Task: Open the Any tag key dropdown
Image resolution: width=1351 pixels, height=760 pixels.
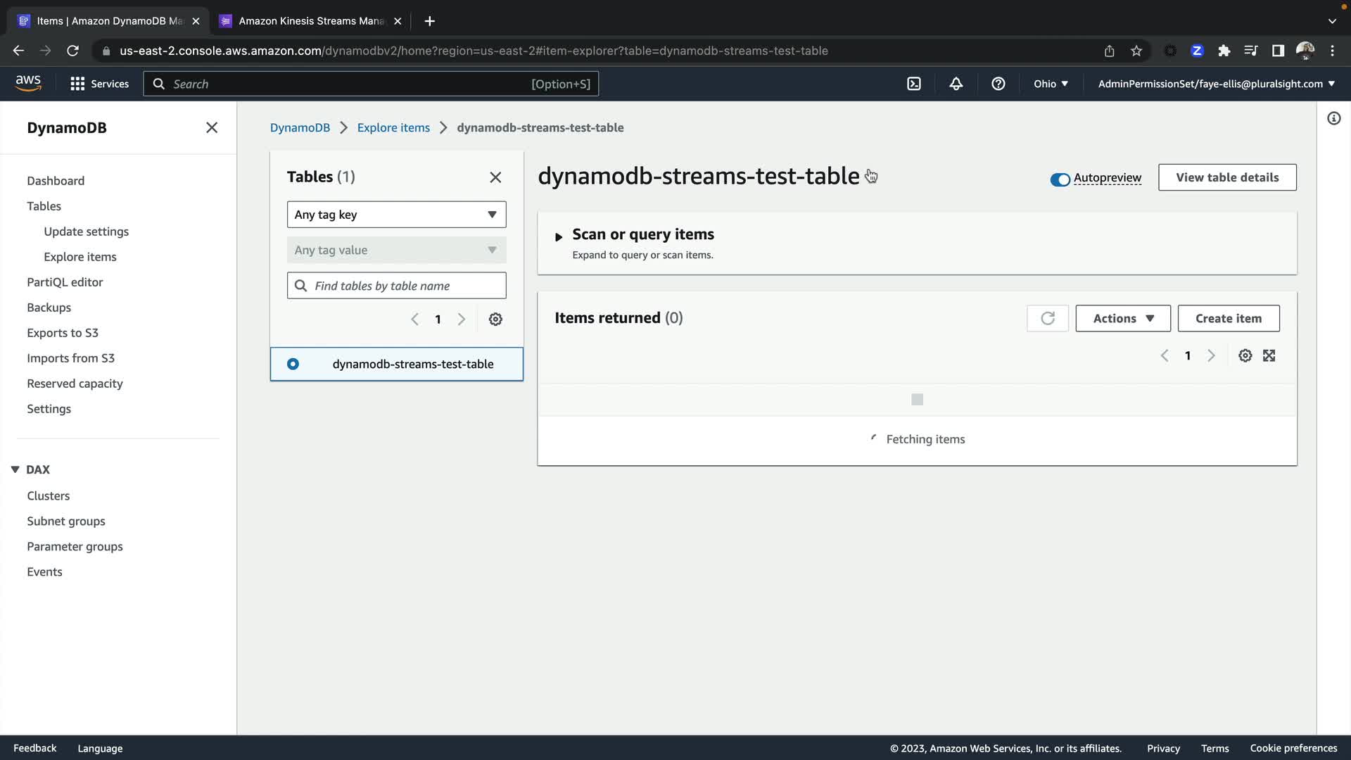Action: [x=396, y=215]
